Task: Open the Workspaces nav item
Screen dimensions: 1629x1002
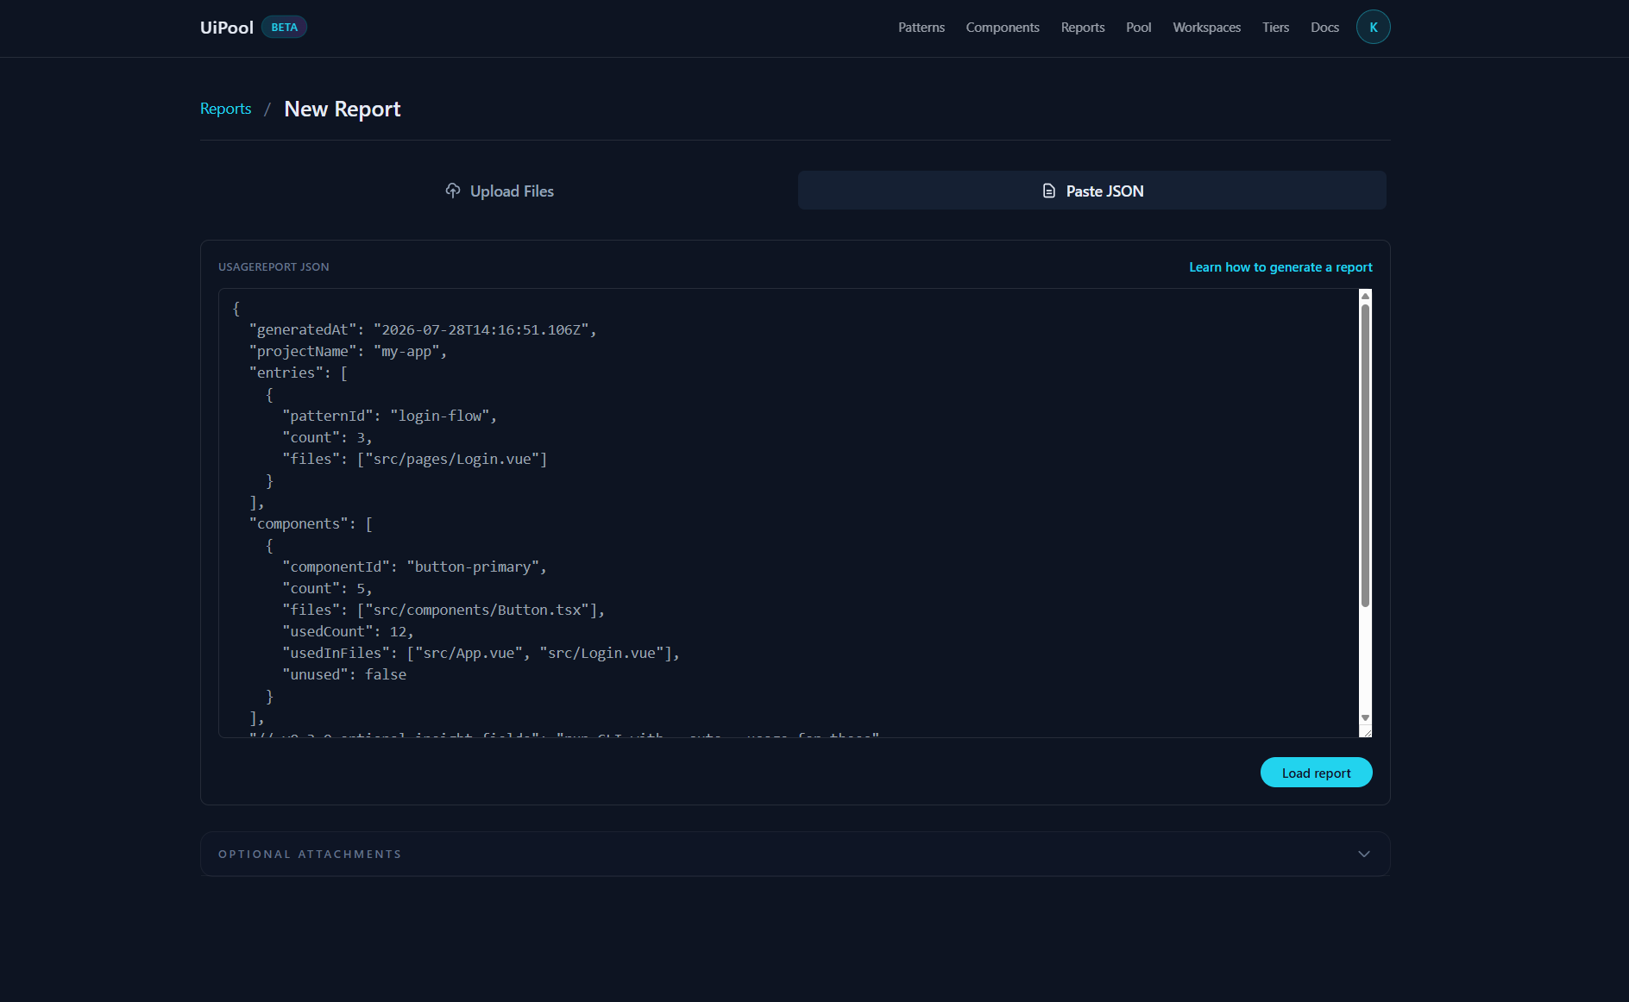Action: (x=1206, y=28)
